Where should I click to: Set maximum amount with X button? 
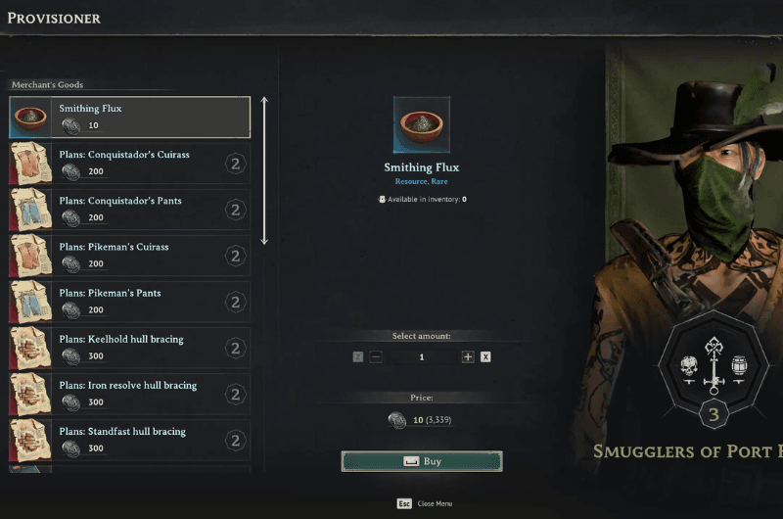485,356
